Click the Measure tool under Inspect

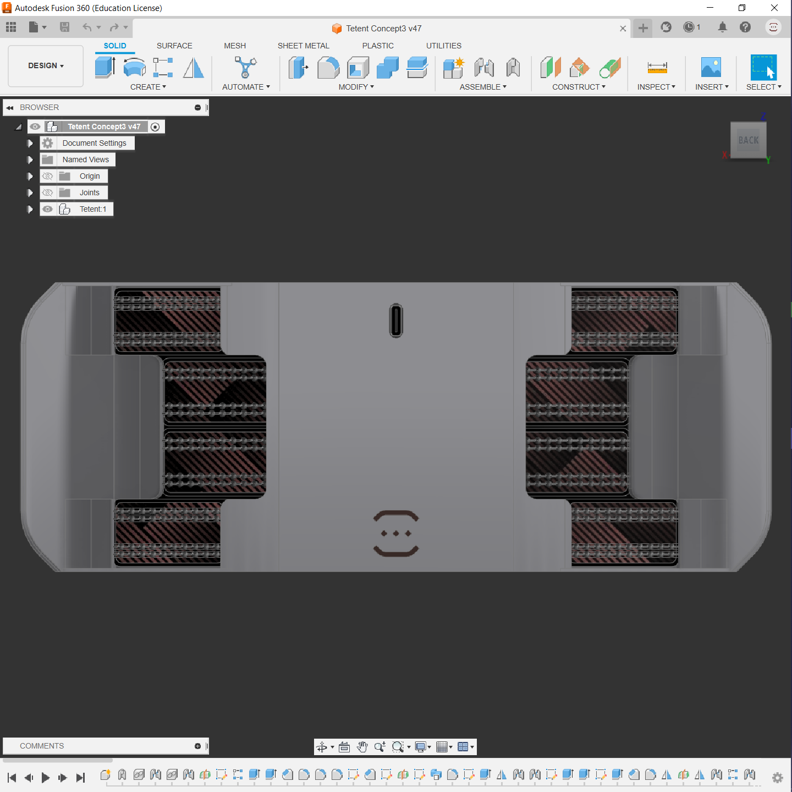(657, 68)
